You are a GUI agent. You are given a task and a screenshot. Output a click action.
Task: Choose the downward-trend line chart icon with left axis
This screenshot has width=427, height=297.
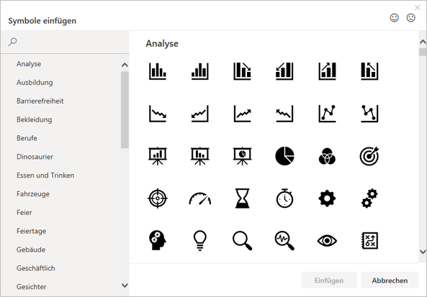point(158,114)
